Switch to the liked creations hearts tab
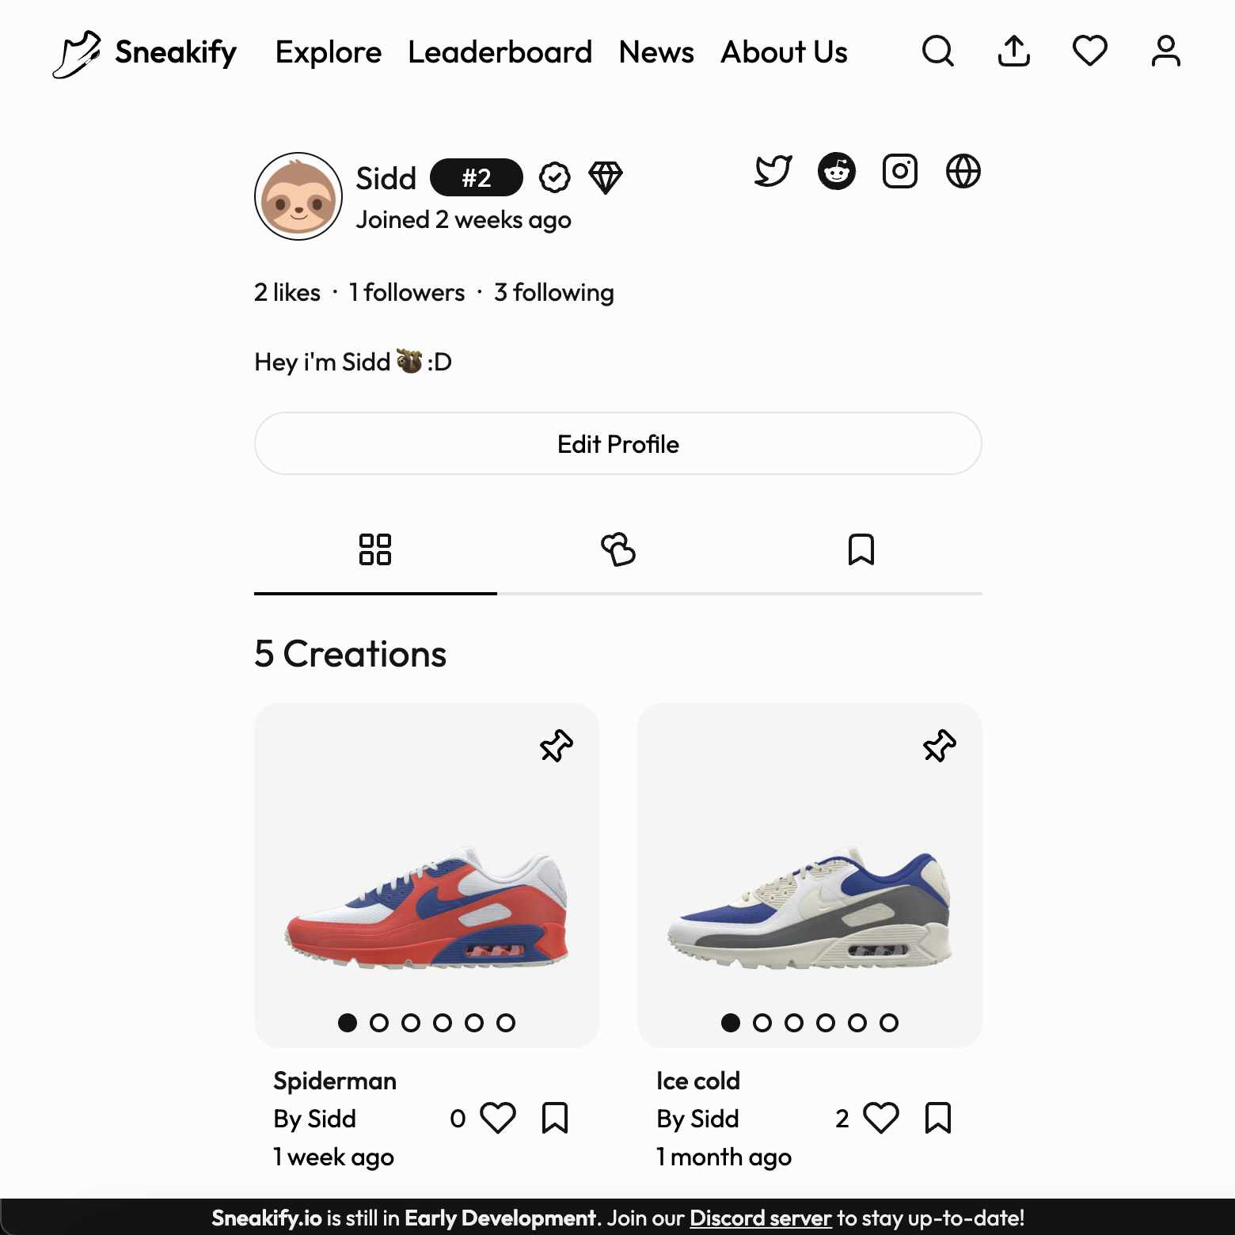Screen dimensions: 1235x1235 618,549
